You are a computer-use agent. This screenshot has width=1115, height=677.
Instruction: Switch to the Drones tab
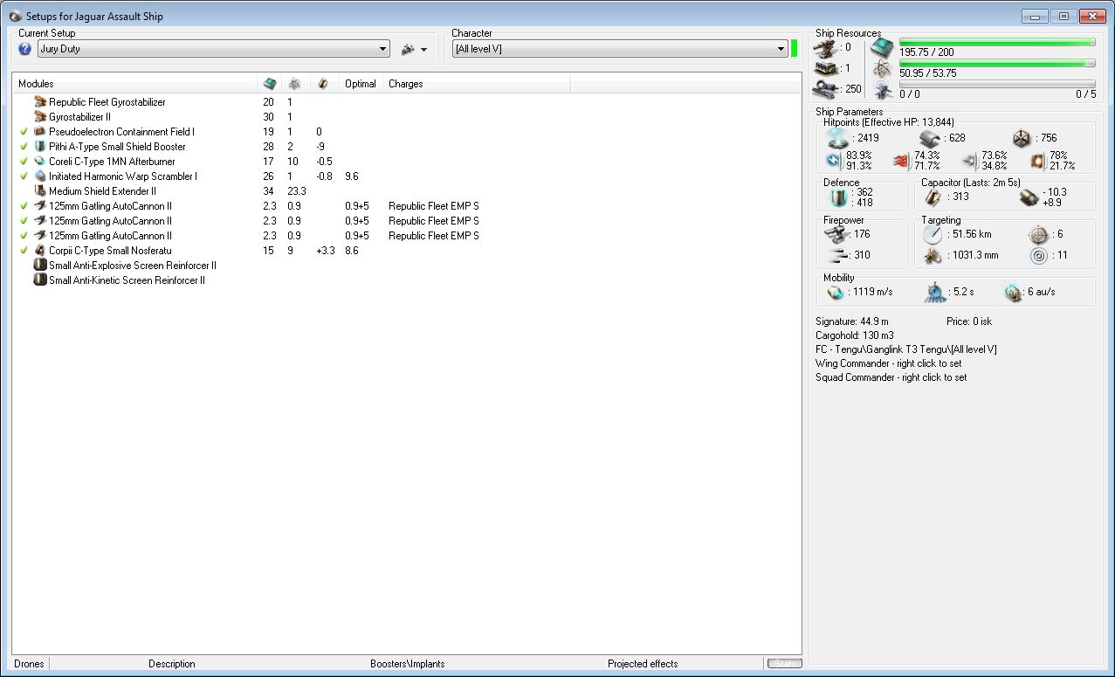coord(29,664)
